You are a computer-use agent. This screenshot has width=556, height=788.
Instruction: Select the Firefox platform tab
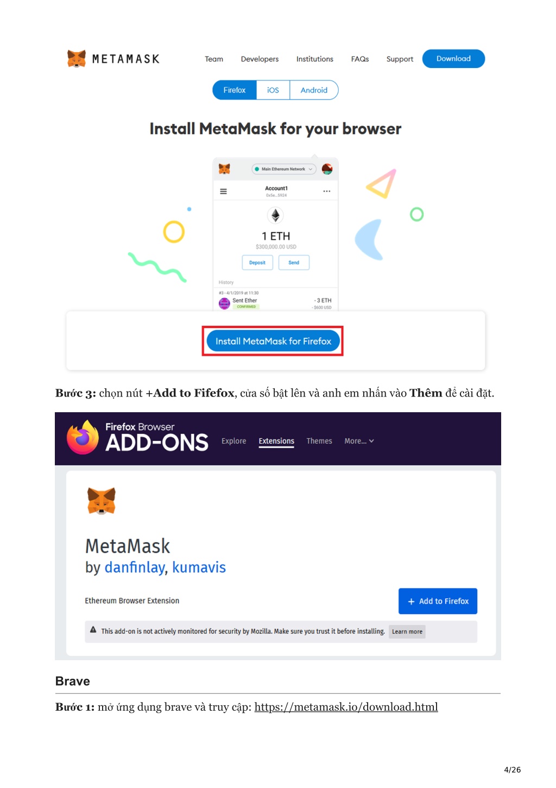click(235, 90)
